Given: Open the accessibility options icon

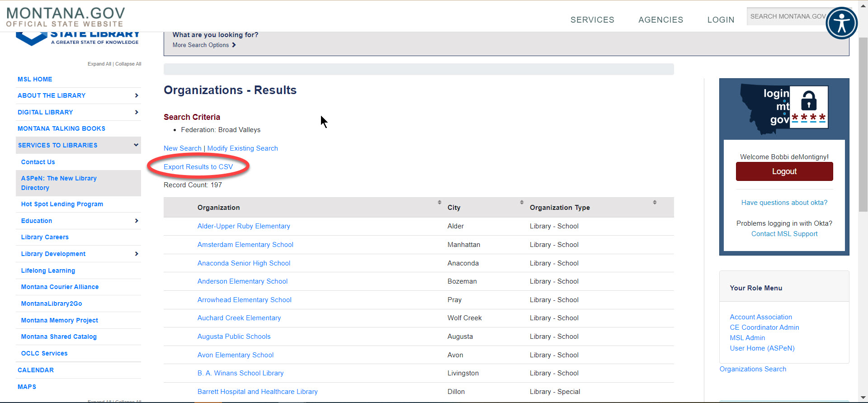Looking at the screenshot, I should [x=841, y=23].
